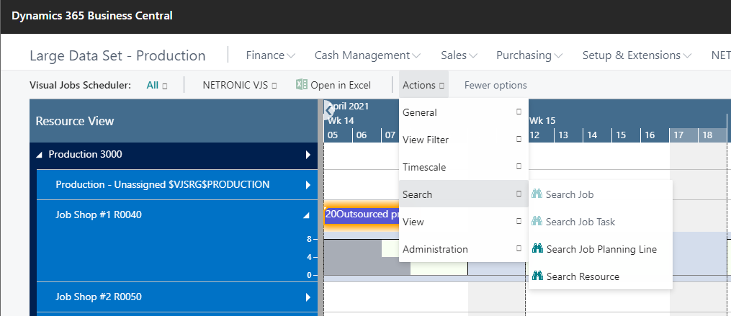Select Search Resource entry
Image resolution: width=731 pixels, height=316 pixels.
click(601, 276)
